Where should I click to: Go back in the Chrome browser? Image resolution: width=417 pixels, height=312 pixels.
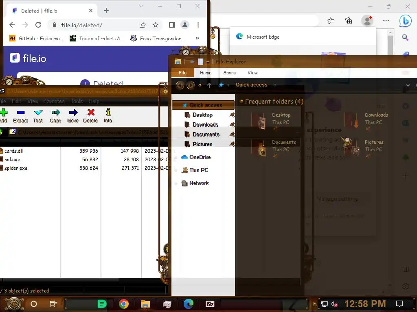pos(12,25)
